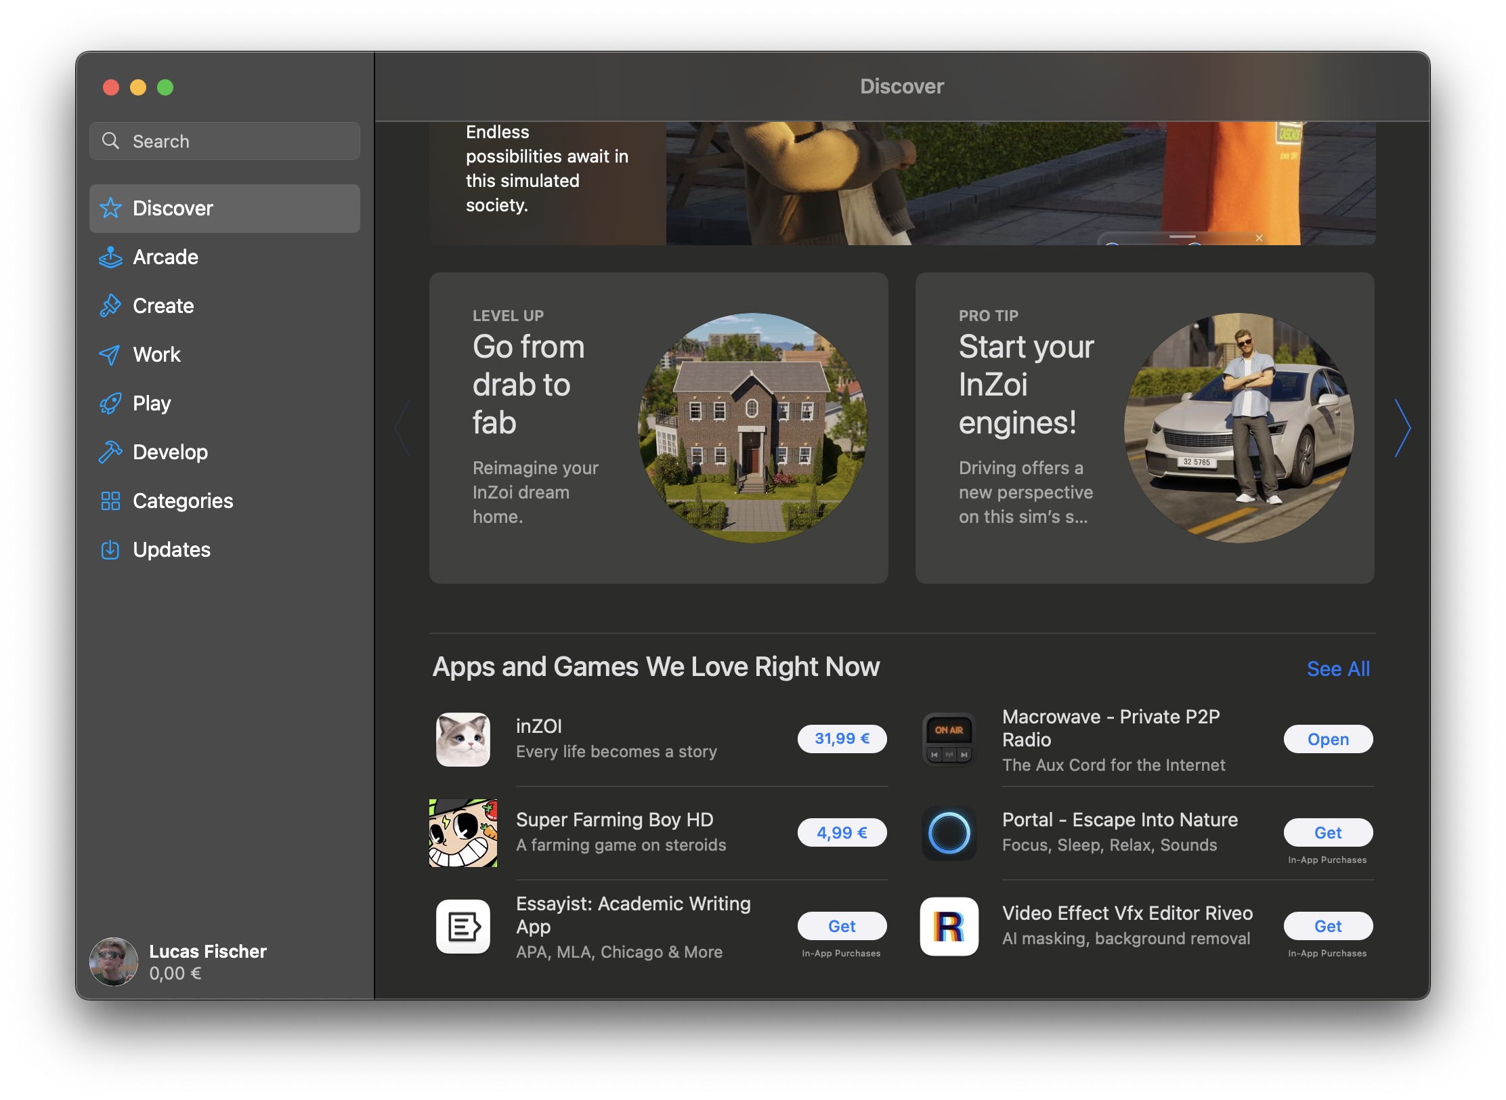Open the Arcade sidebar section
The width and height of the screenshot is (1506, 1100).
click(x=165, y=257)
